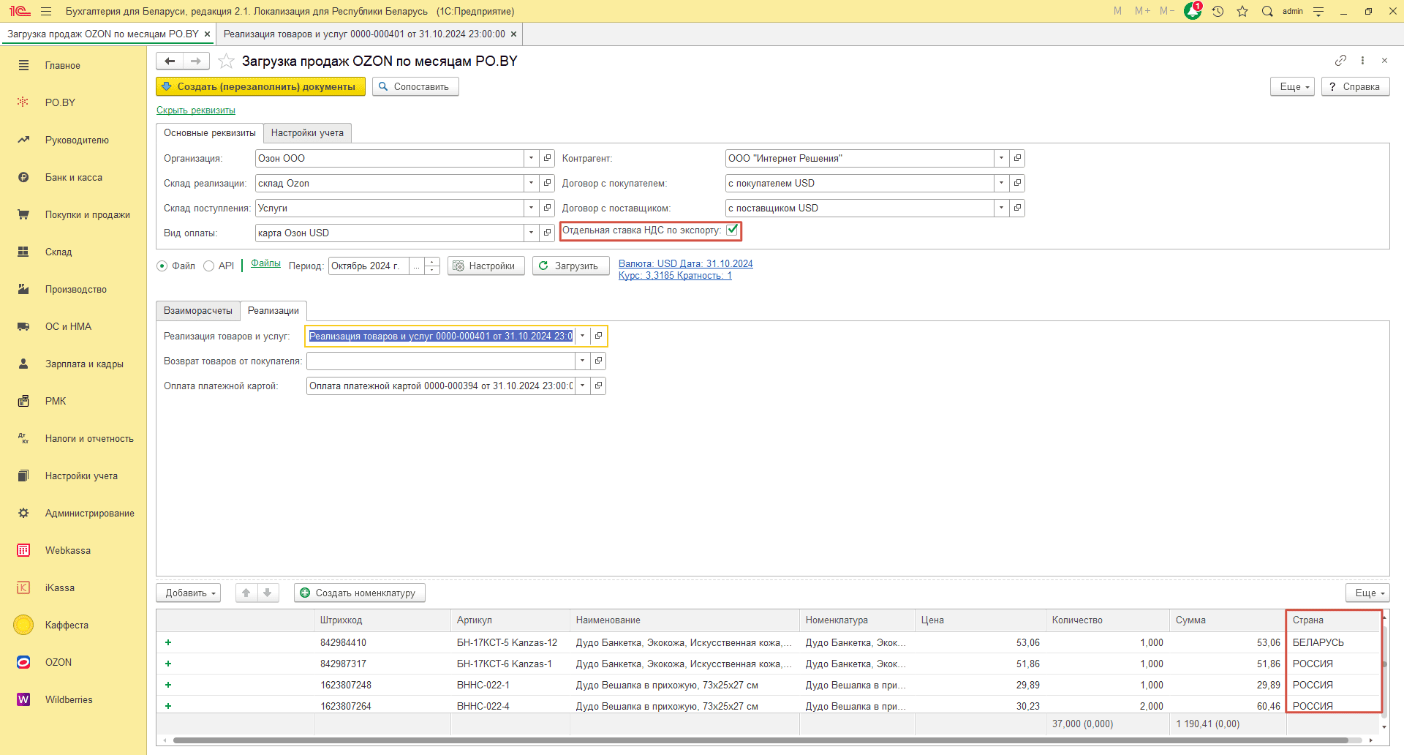Copy link to form icon

point(1340,61)
